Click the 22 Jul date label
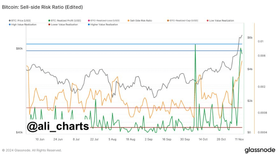 coord(94,139)
